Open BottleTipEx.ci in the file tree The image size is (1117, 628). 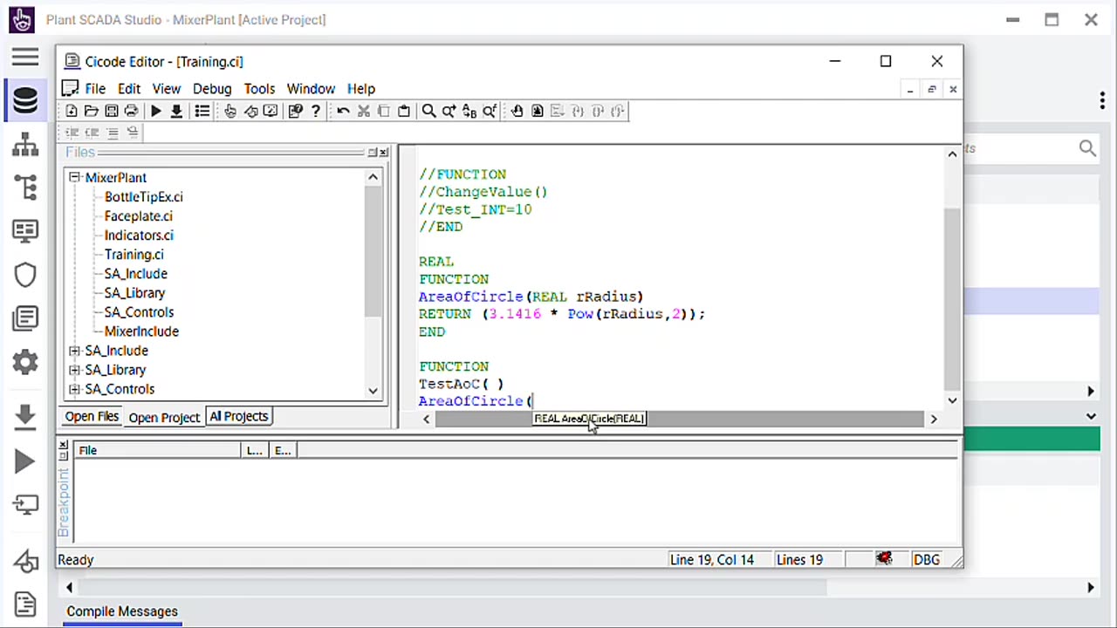pyautogui.click(x=144, y=197)
